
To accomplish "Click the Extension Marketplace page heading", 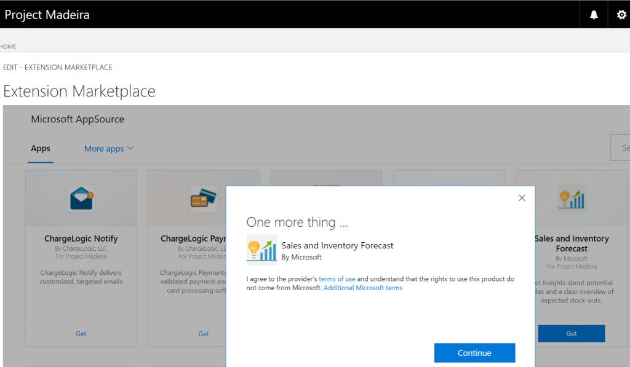I will [79, 91].
